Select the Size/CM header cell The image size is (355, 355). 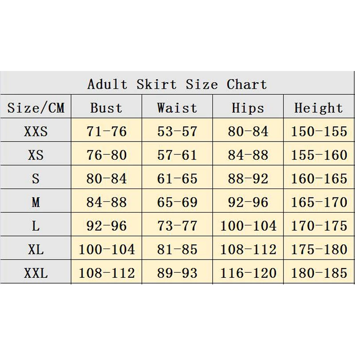pyautogui.click(x=36, y=108)
